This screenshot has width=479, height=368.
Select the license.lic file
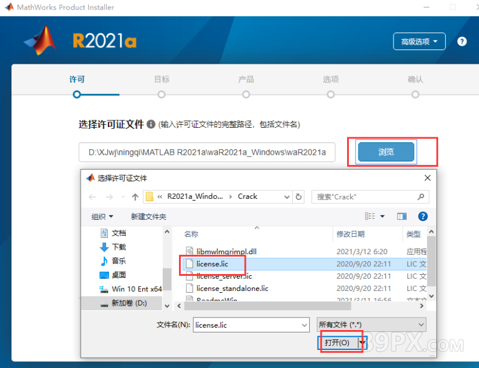pos(212,264)
